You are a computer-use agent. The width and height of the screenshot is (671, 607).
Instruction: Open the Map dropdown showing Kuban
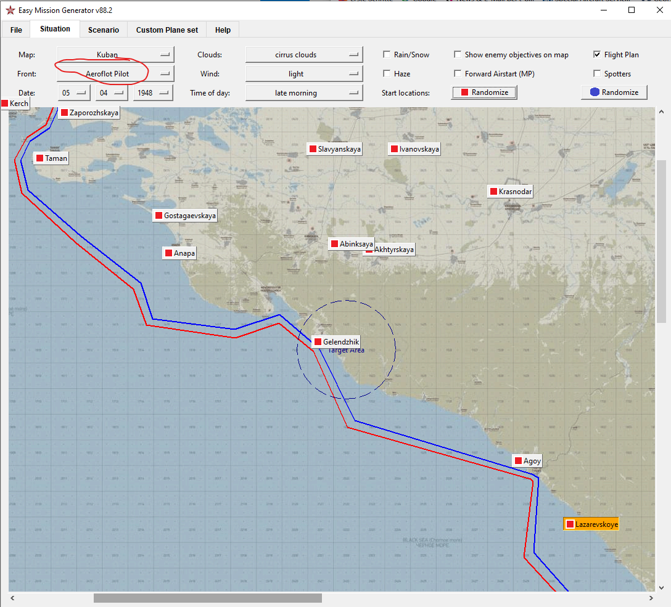(115, 55)
